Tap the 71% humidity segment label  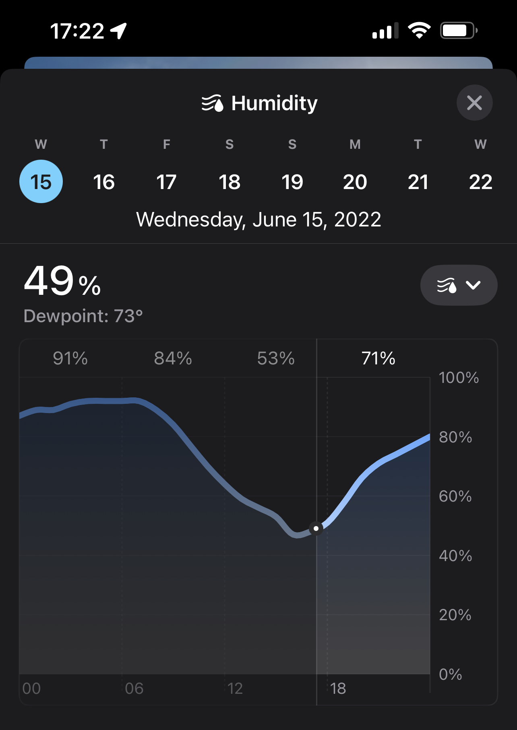coord(378,358)
